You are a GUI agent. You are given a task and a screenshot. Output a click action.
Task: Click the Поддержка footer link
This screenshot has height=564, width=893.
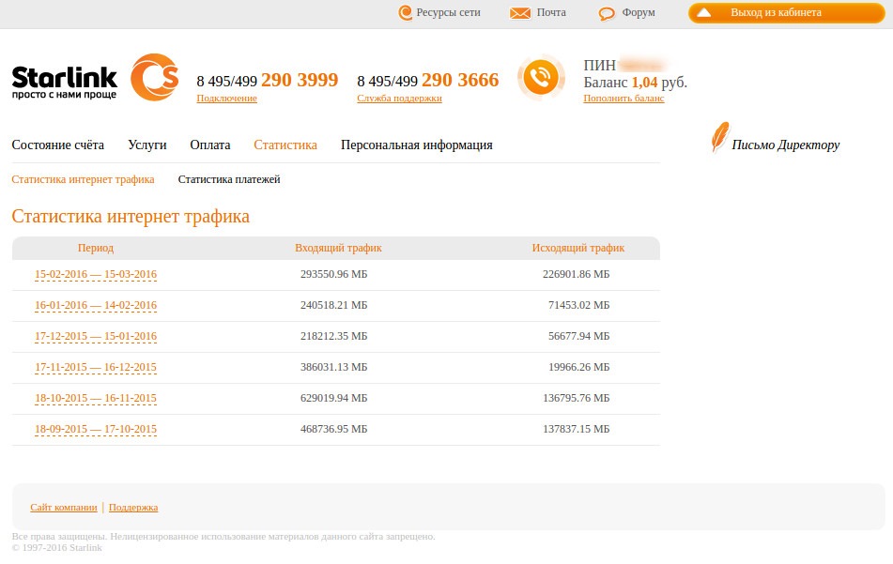point(132,506)
